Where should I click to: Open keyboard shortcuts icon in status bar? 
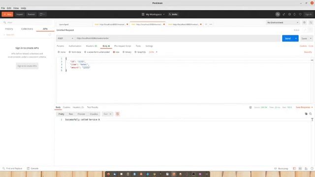pyautogui.click(x=306, y=168)
